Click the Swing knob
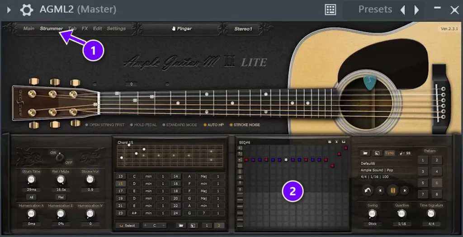Viewport: 463px width, 237px height. pos(373,214)
